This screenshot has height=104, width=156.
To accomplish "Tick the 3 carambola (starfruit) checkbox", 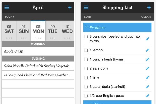I will (86, 87).
